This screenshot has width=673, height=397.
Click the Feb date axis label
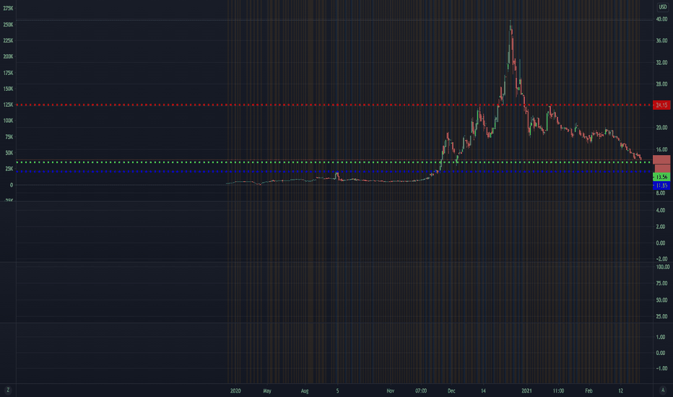tap(589, 391)
